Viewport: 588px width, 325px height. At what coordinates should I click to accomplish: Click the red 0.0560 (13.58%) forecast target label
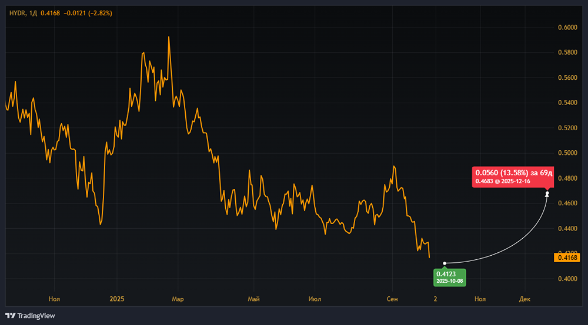tap(513, 177)
